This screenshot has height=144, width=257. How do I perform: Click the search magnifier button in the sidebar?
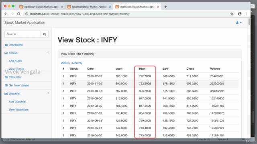click(x=45, y=34)
